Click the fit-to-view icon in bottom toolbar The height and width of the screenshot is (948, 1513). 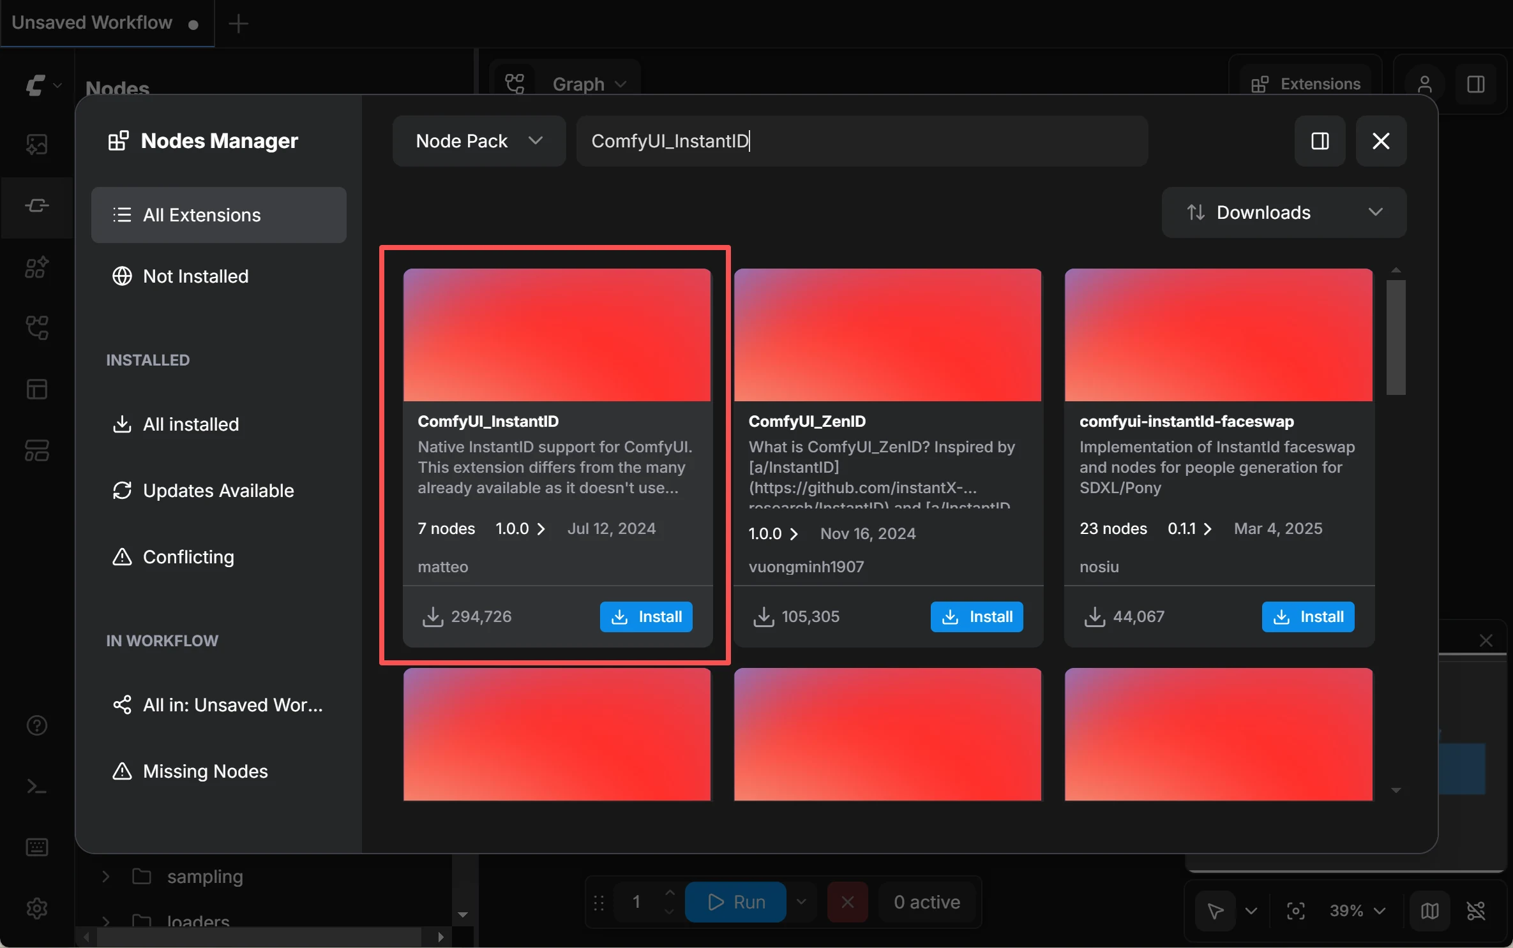point(1295,912)
